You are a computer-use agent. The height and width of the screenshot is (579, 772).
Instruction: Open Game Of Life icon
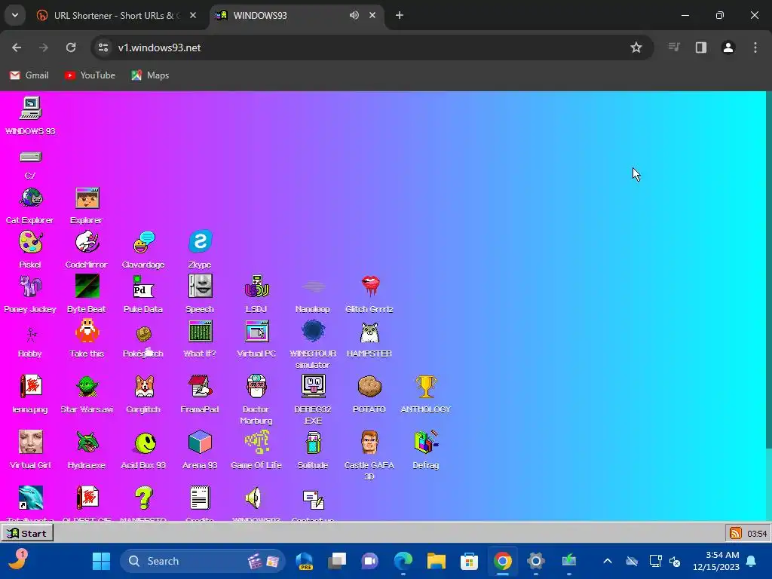pyautogui.click(x=256, y=443)
